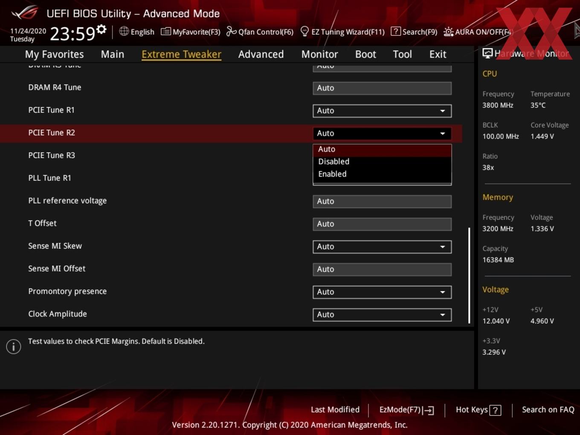Click the Memory capacity 16384 MB value
Screen dimensions: 580x435
pos(498,260)
